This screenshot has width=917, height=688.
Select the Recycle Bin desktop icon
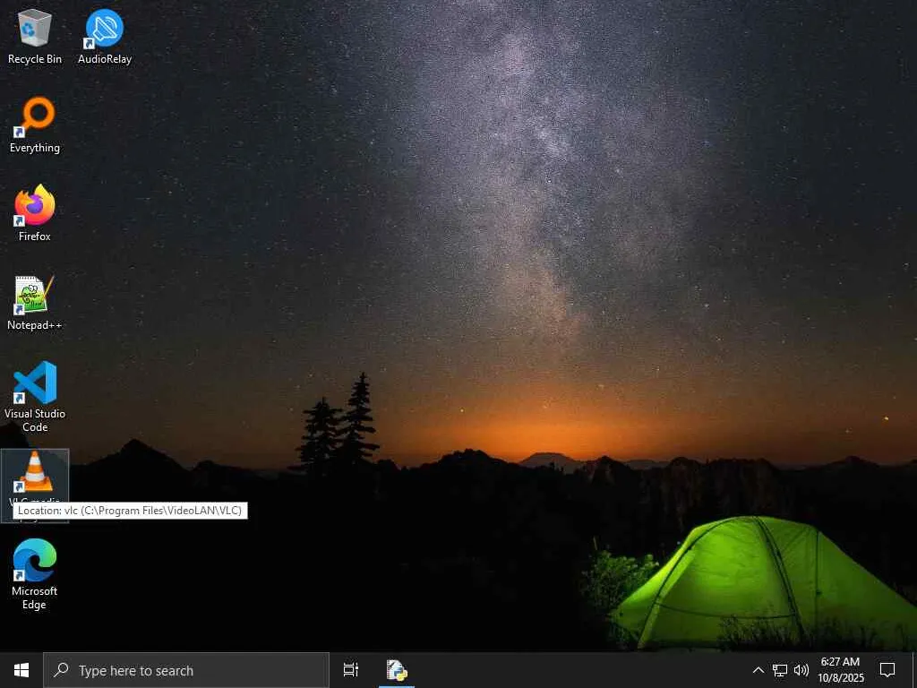click(35, 36)
